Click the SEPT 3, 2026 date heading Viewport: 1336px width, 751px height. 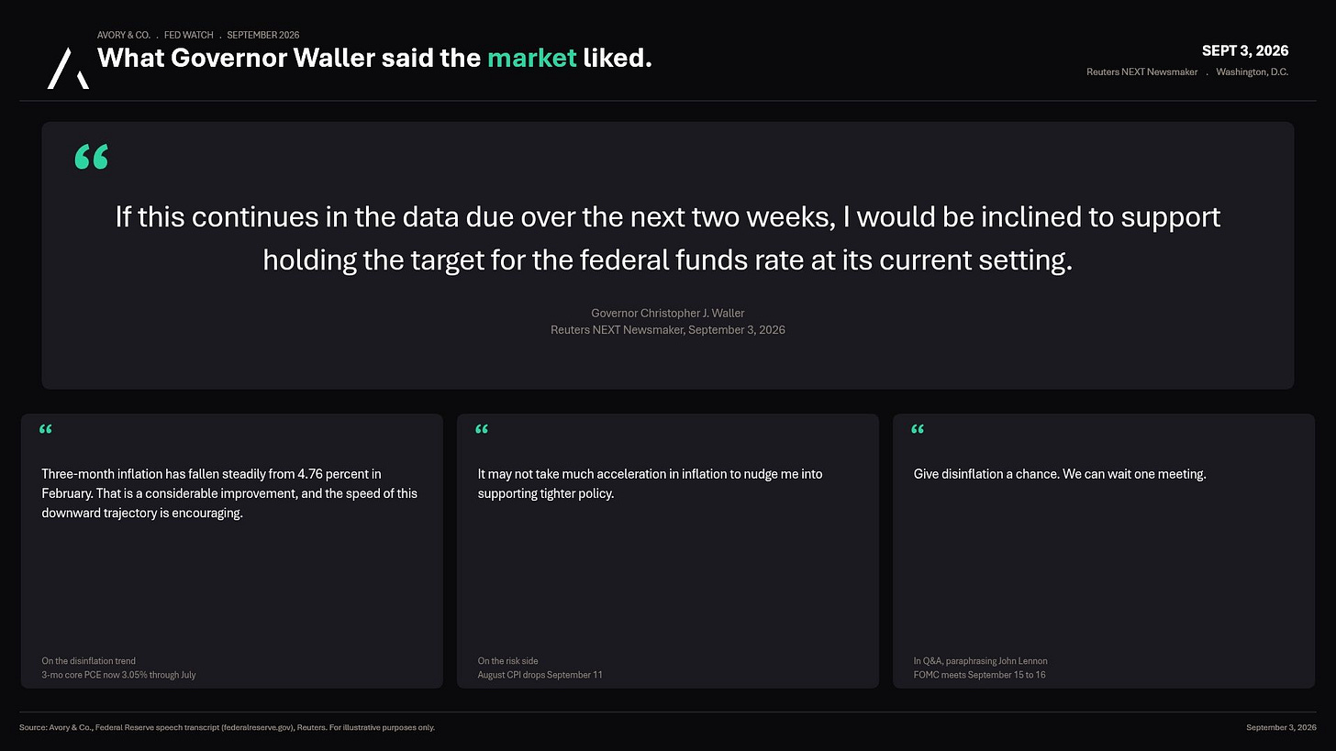[x=1245, y=50]
